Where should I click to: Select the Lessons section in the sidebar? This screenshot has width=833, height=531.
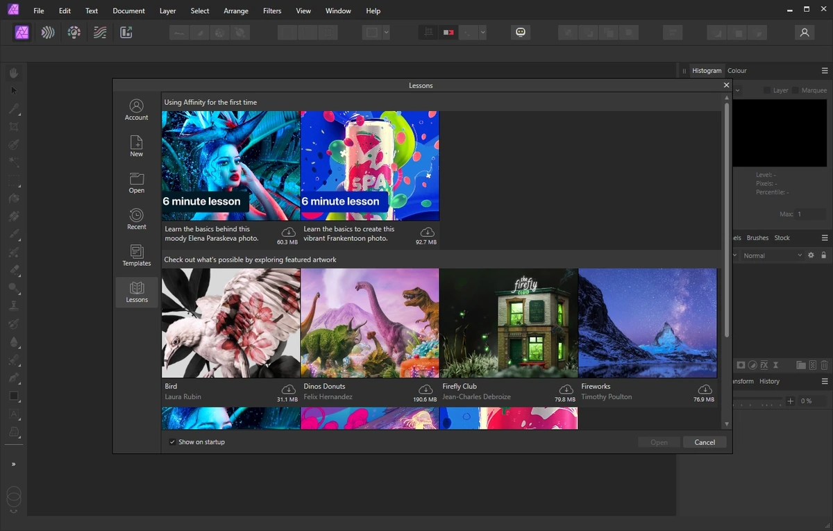(x=137, y=292)
